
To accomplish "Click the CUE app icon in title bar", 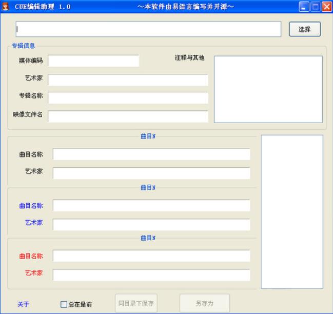I will point(5,6).
